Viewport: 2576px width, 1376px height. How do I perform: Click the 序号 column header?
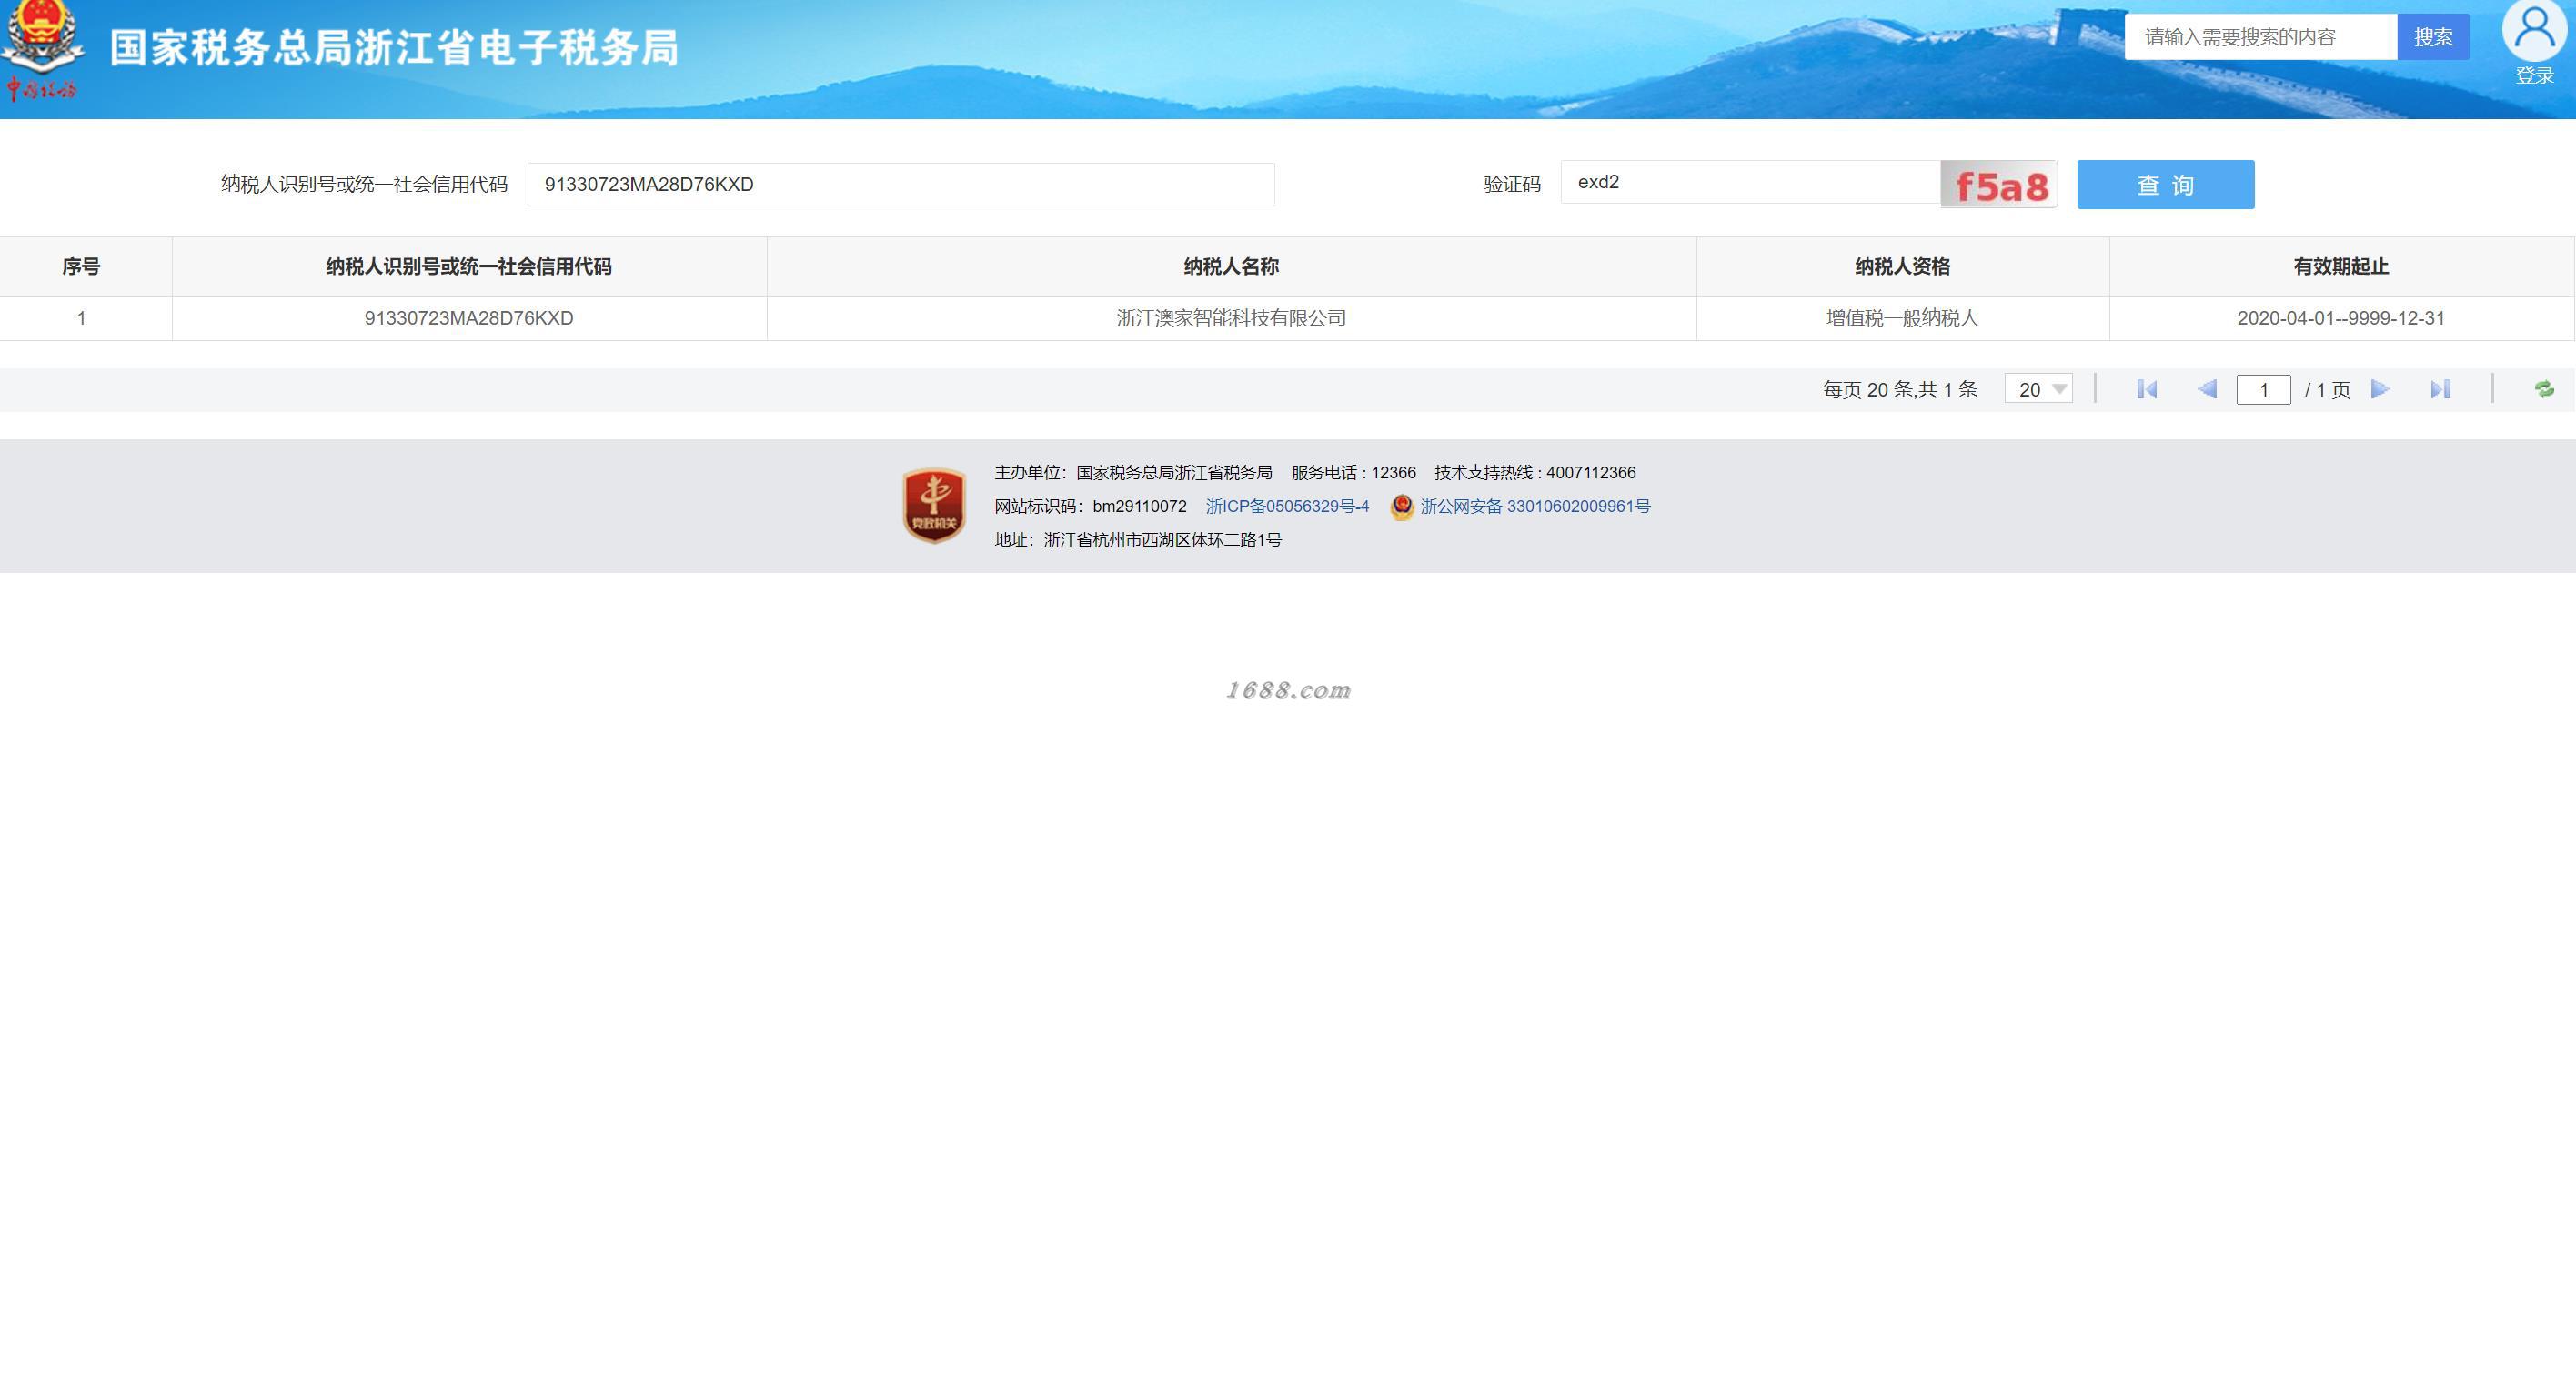tap(81, 267)
